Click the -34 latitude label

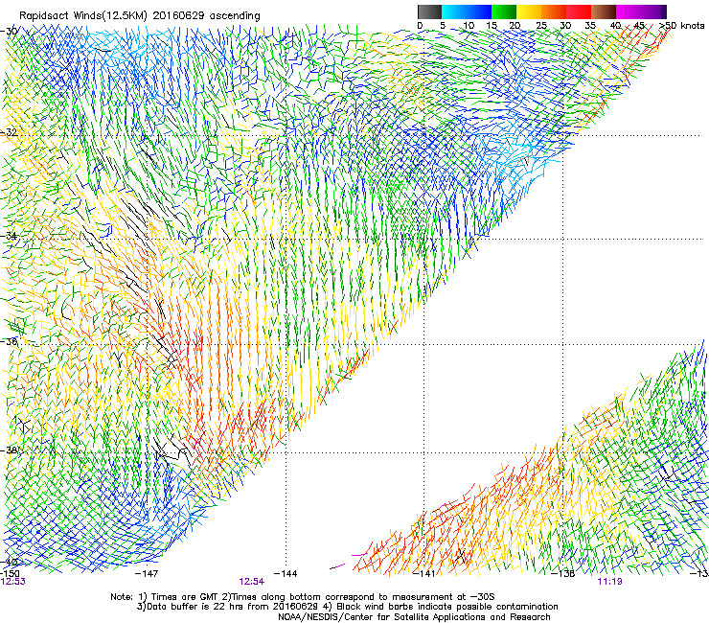coord(9,236)
